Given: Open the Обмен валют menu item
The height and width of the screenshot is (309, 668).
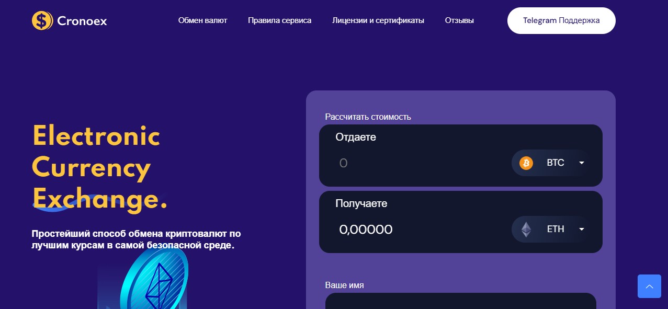Looking at the screenshot, I should click(202, 20).
